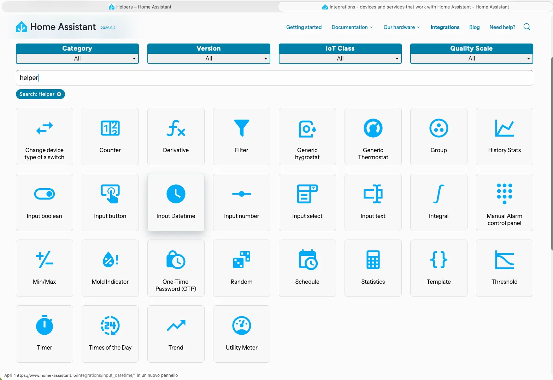Click the 2026.9.2 version link
Screen dimensions: 553x380
tap(108, 28)
